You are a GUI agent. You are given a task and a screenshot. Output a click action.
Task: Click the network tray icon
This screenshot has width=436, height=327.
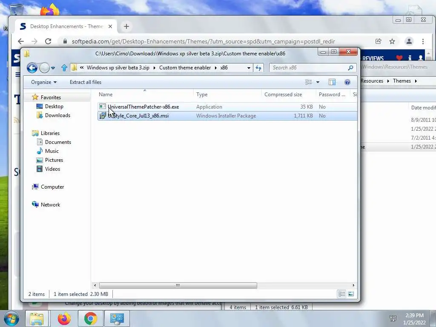pos(393,318)
